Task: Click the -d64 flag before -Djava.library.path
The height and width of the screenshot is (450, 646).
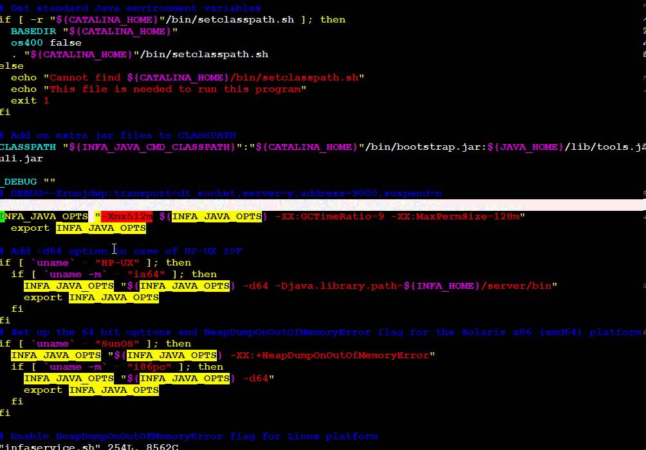Action: (x=255, y=285)
